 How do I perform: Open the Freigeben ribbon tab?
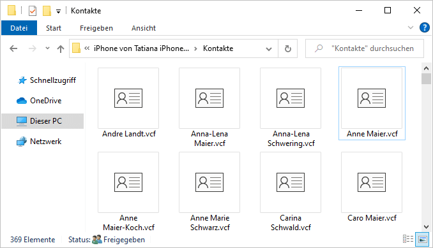(96, 28)
